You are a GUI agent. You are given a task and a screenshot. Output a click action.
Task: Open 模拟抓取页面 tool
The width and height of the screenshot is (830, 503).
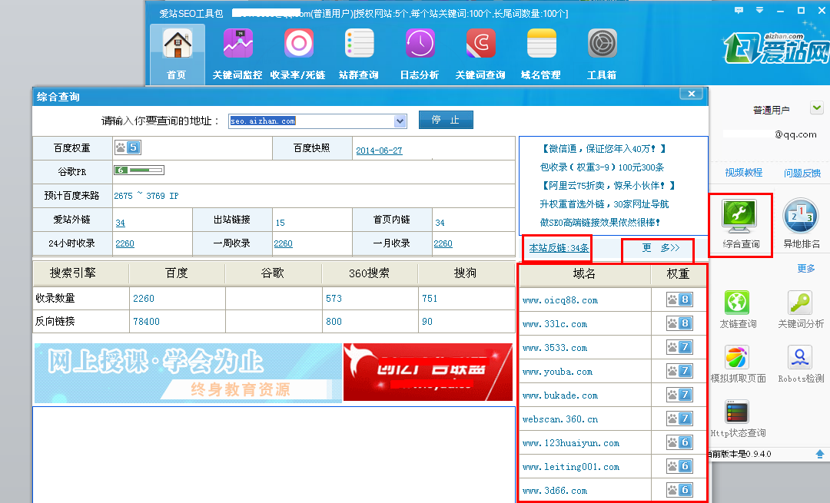click(737, 365)
